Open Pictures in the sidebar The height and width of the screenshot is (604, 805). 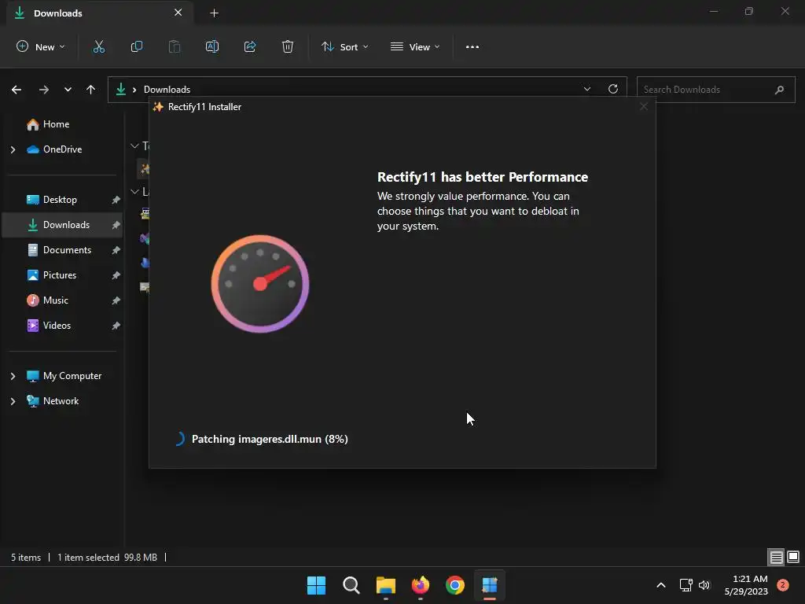coord(60,275)
